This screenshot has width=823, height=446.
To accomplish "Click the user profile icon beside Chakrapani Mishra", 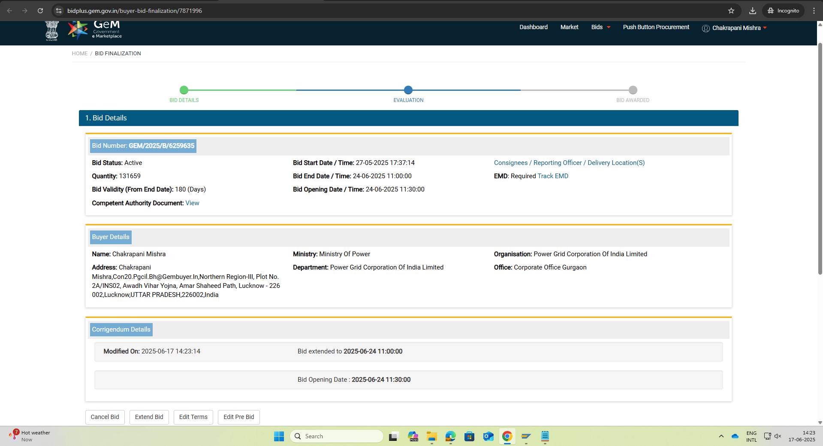I will 705,28.
